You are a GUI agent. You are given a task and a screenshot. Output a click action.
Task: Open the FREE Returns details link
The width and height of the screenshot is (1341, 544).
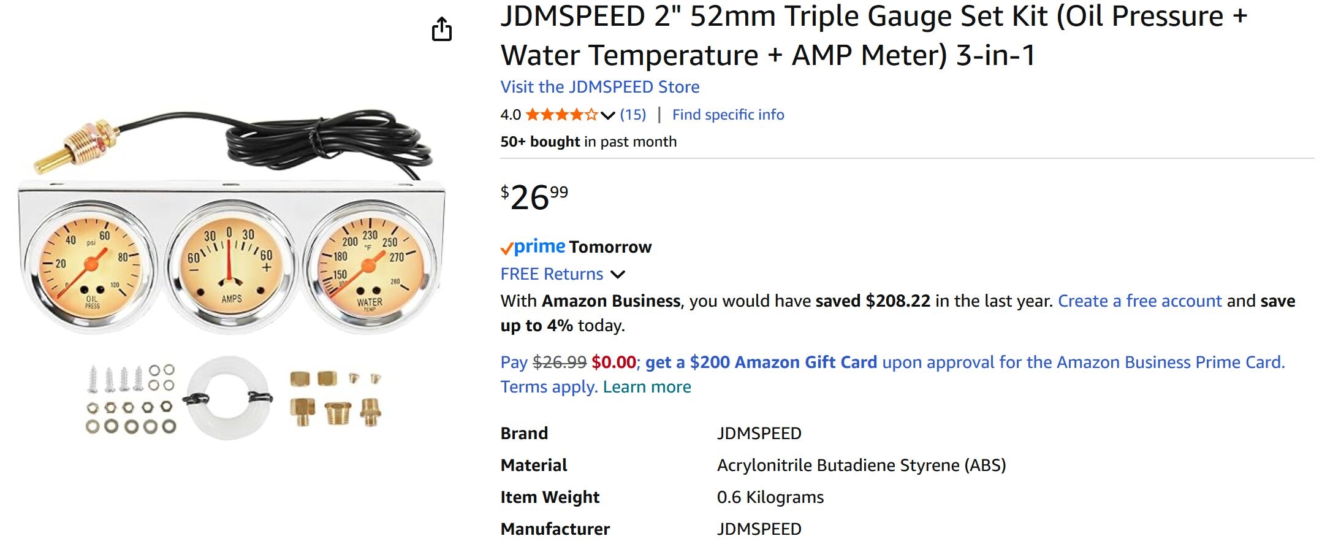[552, 274]
